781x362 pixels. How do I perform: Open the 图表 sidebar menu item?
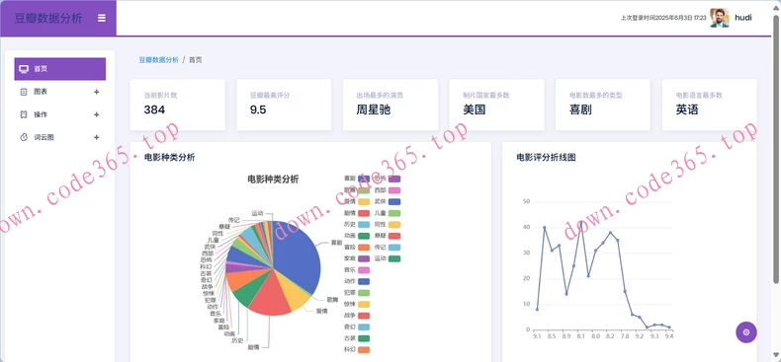[59, 92]
